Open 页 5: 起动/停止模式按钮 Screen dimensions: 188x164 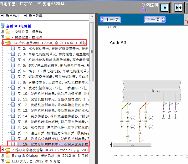(53, 65)
